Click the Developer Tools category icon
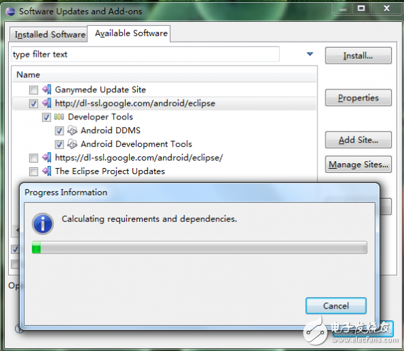Image resolution: width=404 pixels, height=351 pixels. click(59, 117)
